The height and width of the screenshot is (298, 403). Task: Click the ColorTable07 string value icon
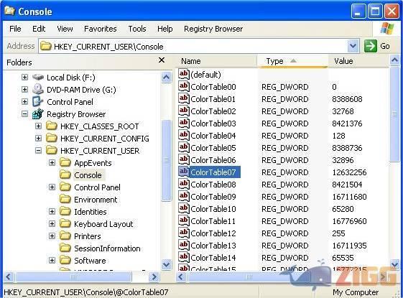(x=183, y=172)
